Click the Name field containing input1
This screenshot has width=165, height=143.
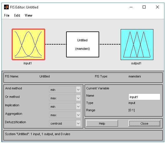click(144, 97)
